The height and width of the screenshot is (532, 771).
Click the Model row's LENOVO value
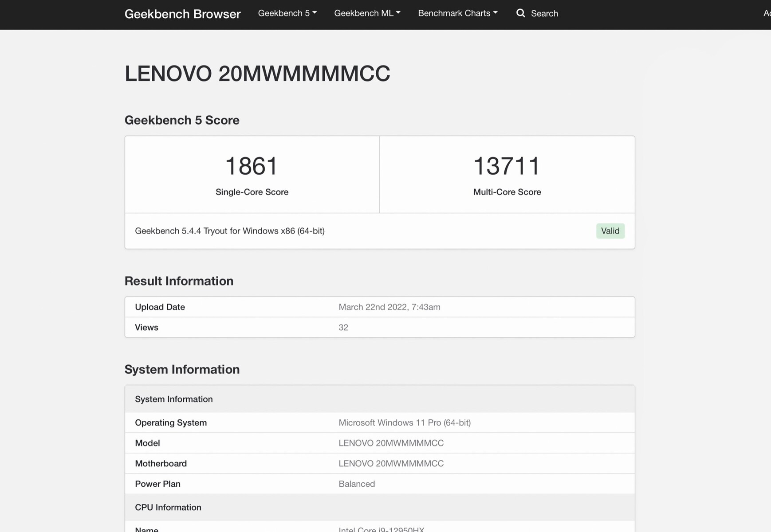point(391,443)
